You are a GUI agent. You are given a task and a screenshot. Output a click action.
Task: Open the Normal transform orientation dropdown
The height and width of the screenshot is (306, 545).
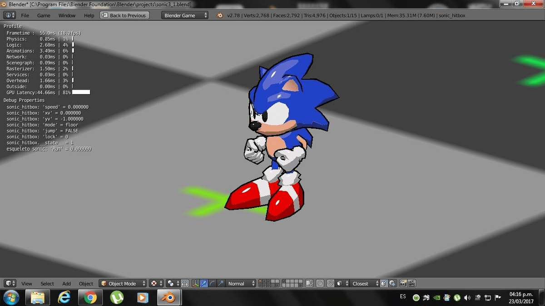[x=237, y=283]
